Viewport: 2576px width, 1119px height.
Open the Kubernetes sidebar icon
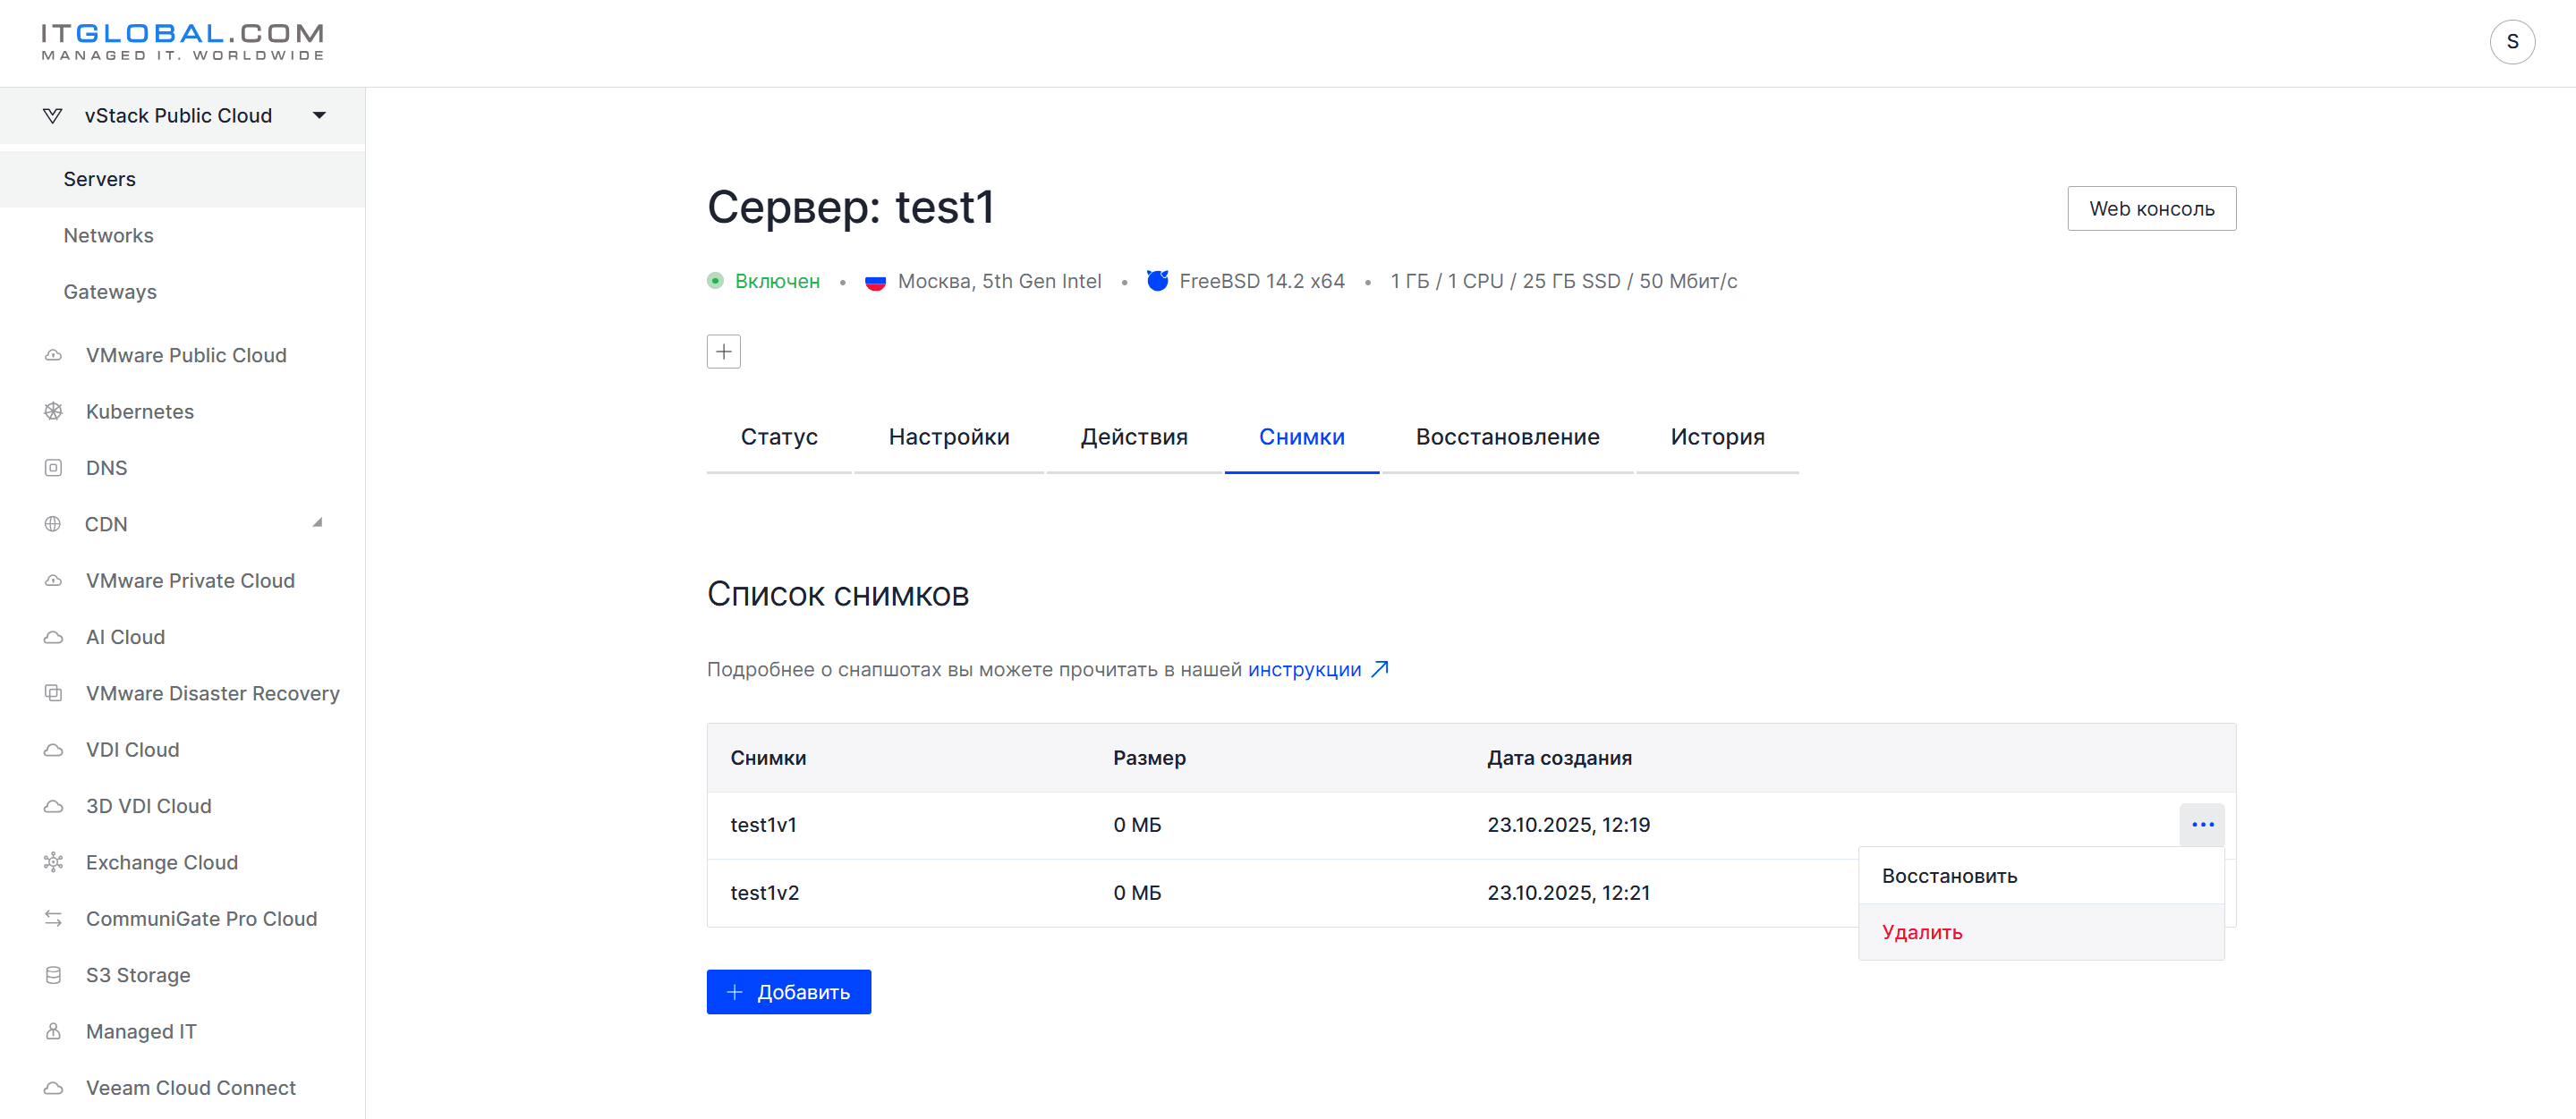pyautogui.click(x=53, y=411)
